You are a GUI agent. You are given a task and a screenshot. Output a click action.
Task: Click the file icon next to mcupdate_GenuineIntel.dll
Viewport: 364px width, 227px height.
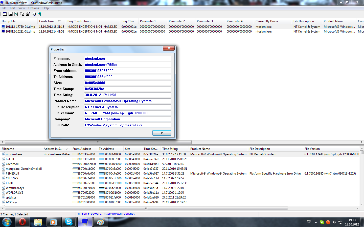click(x=3, y=169)
